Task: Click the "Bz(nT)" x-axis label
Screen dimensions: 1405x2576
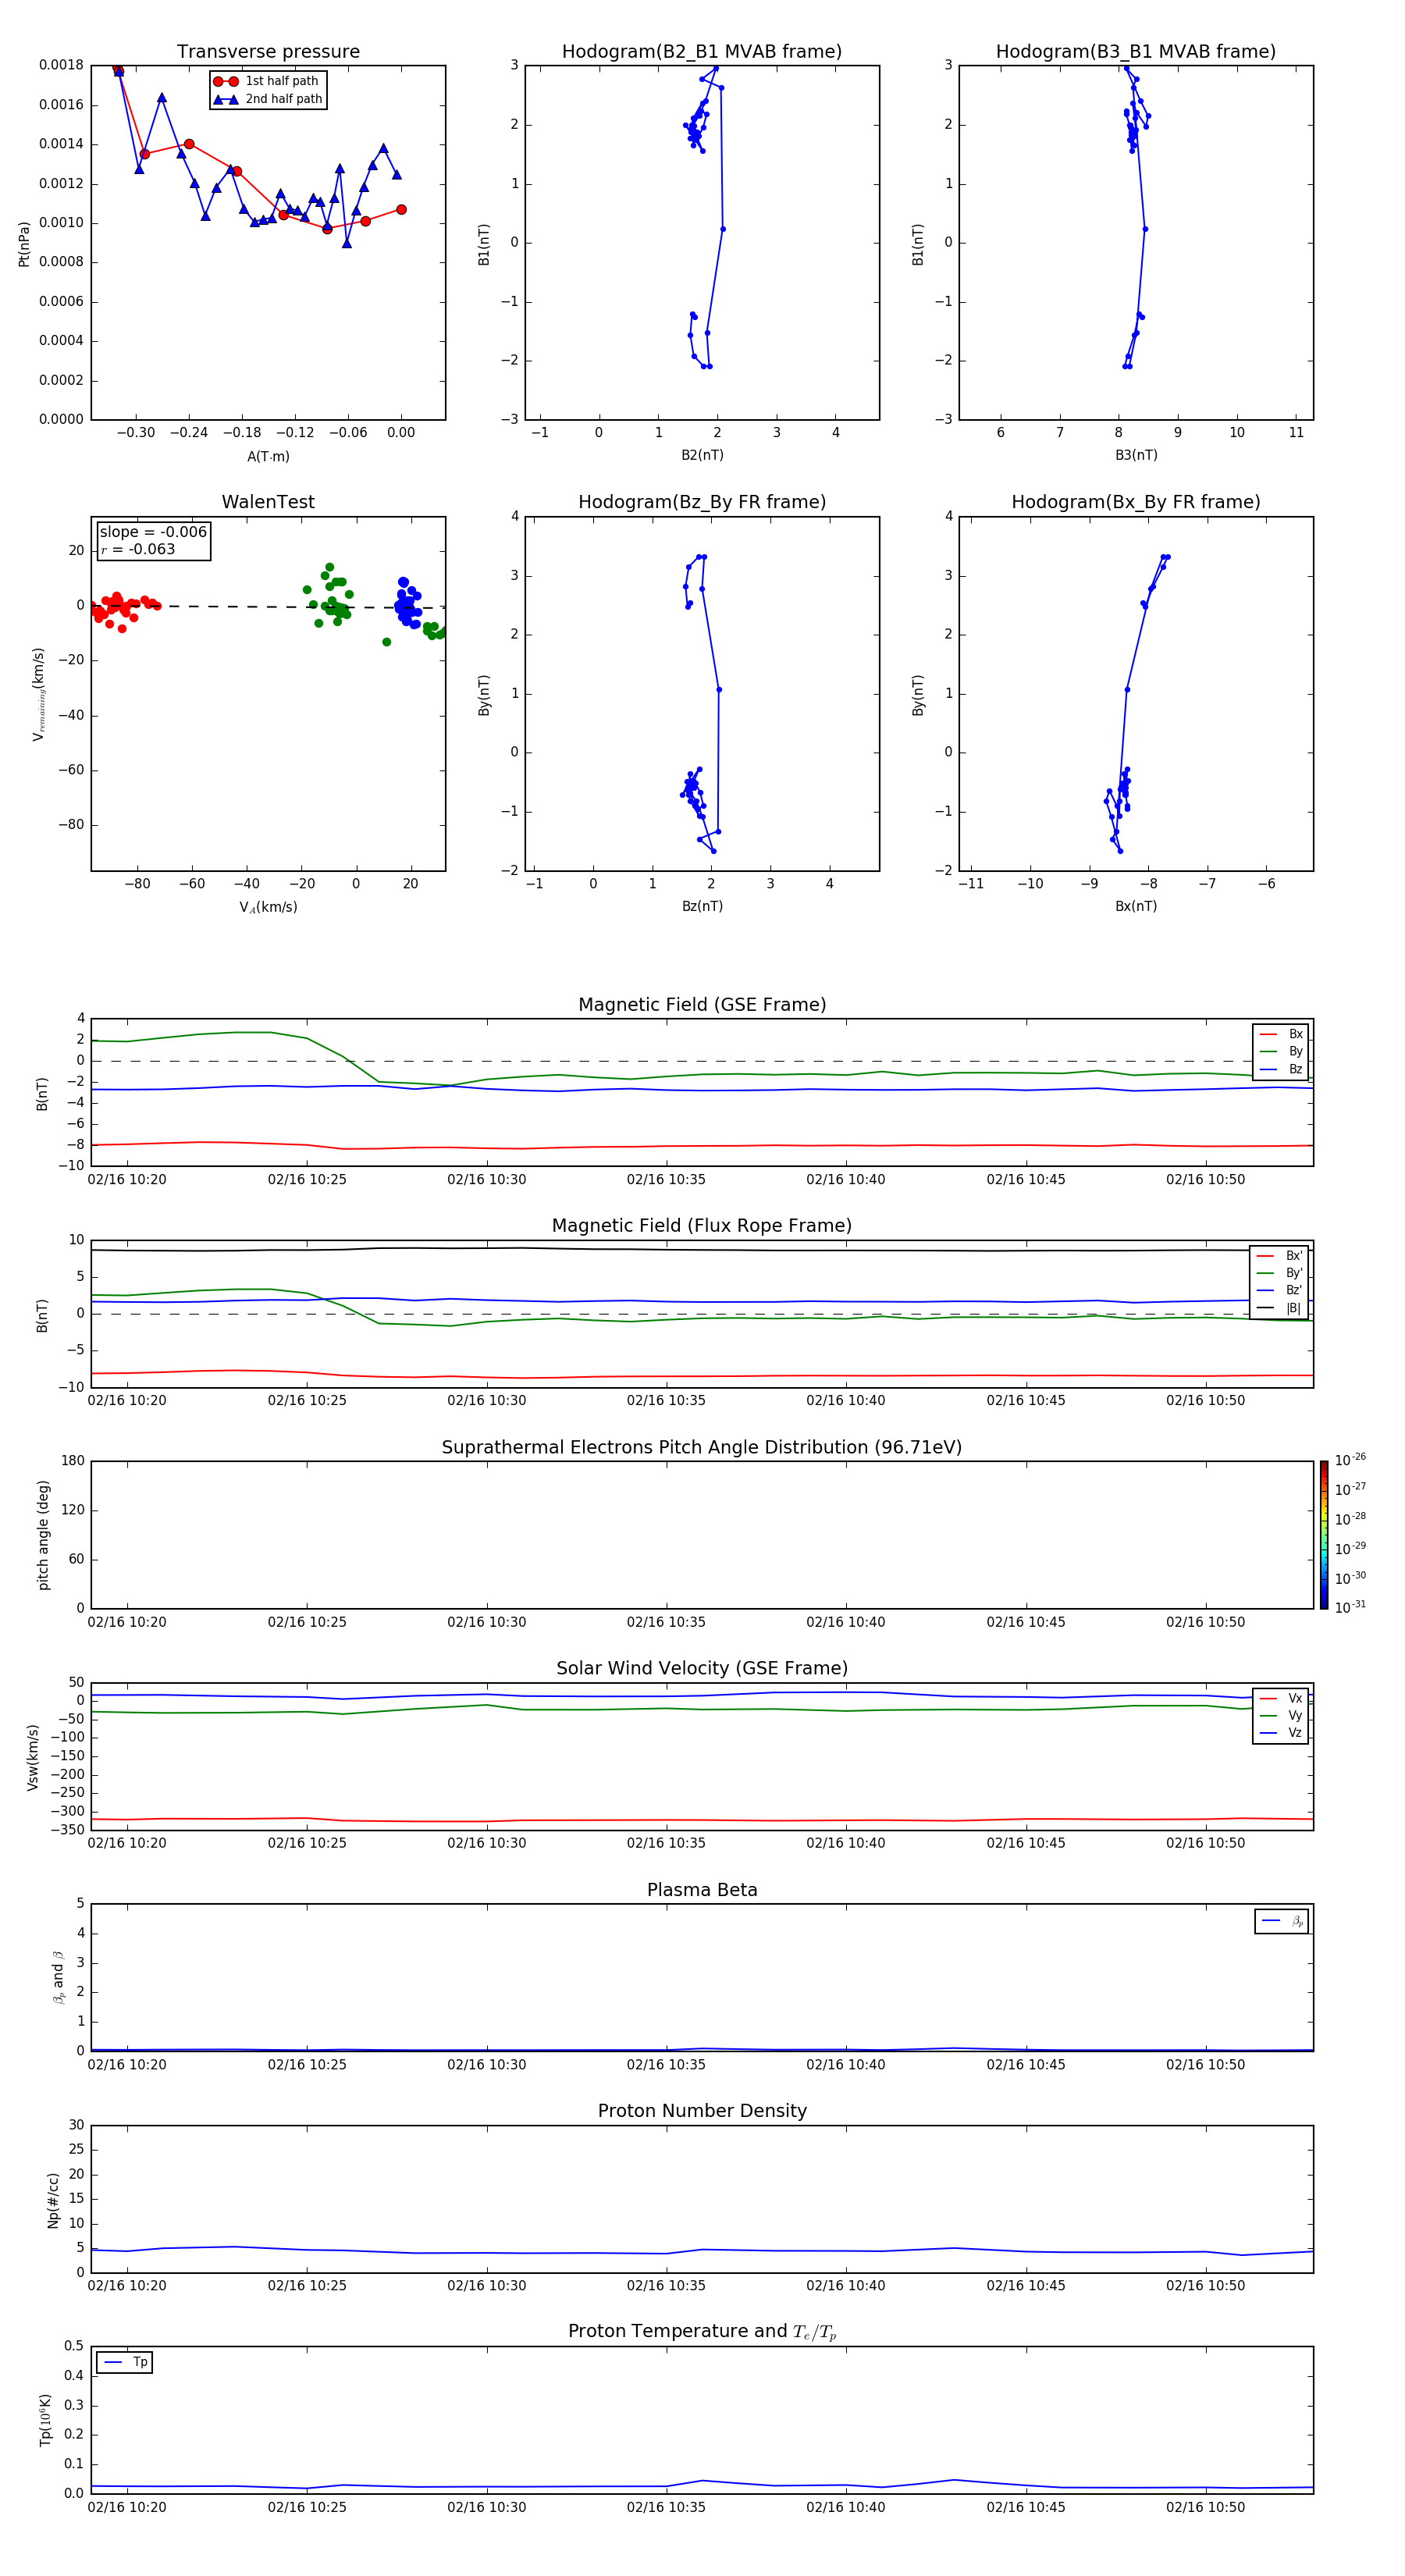Action: [702, 906]
